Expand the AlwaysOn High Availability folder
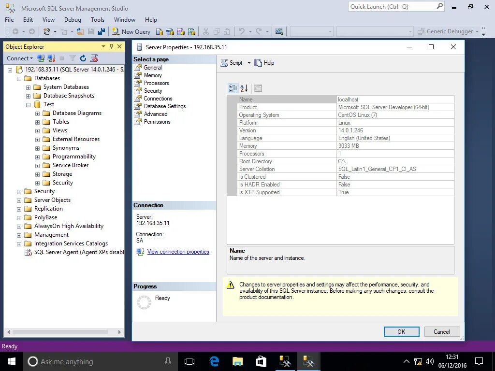Viewport: 495px width, 371px height. (19, 227)
